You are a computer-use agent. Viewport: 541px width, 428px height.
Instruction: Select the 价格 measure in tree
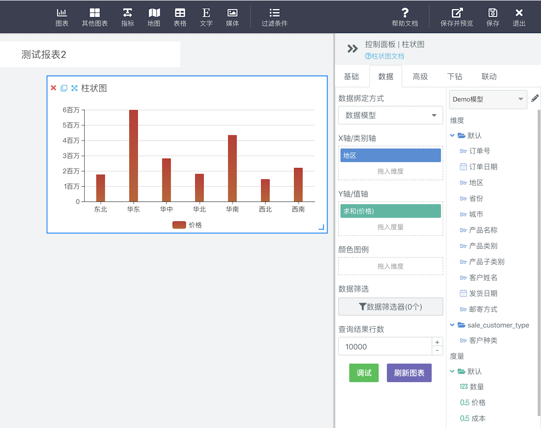(479, 402)
